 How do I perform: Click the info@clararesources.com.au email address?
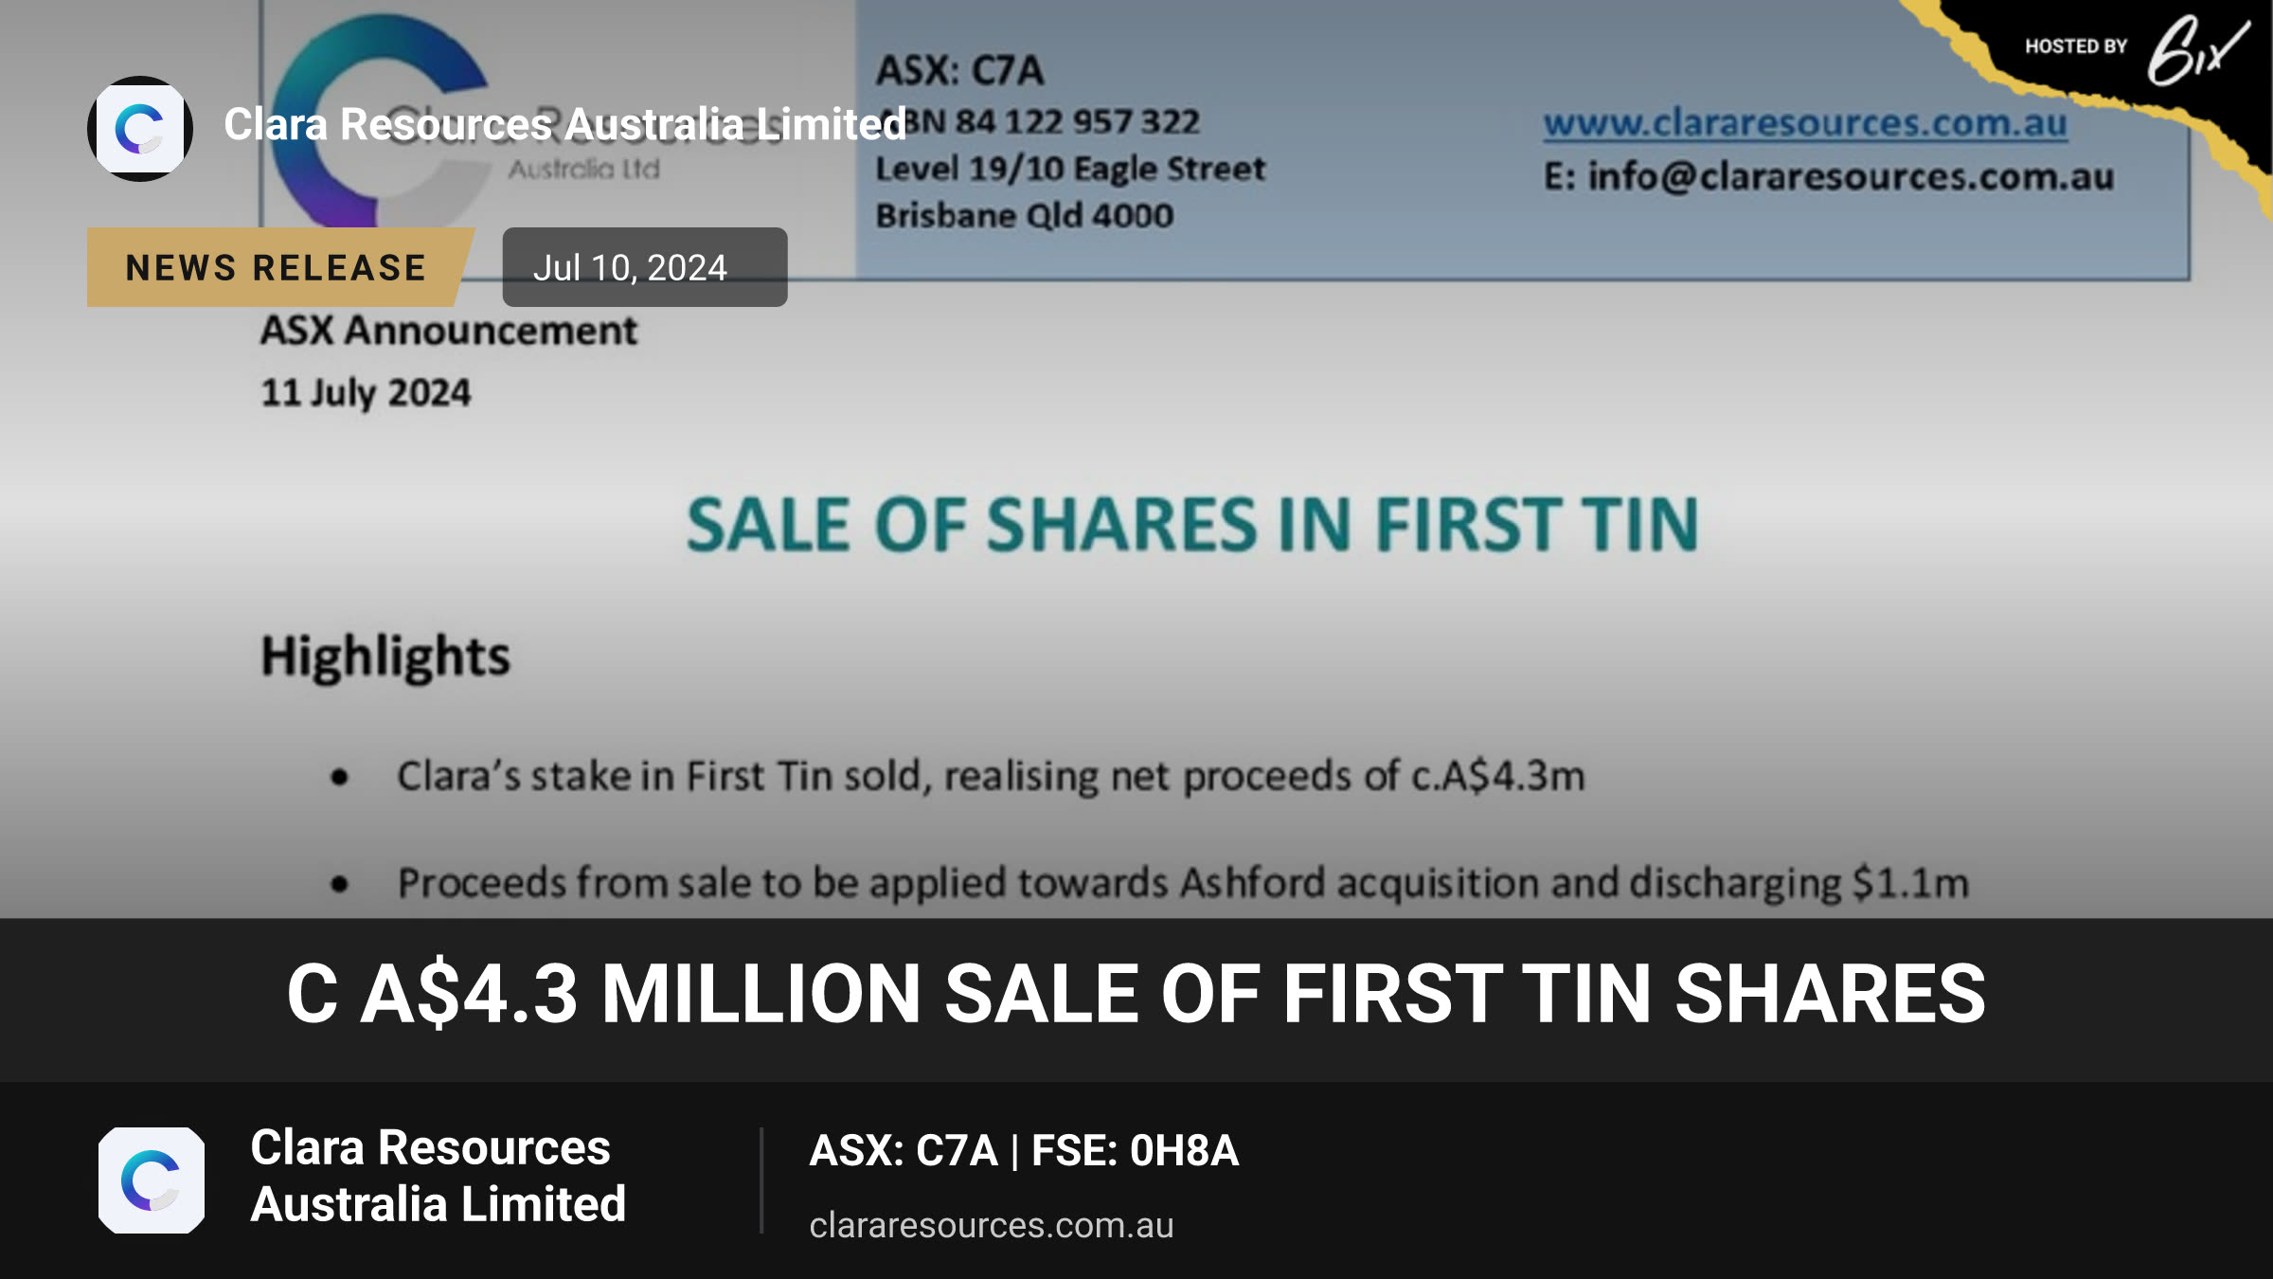pos(1829,176)
